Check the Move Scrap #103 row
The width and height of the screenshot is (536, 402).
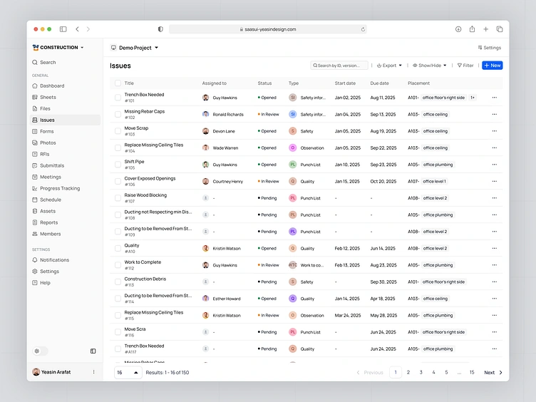pos(118,131)
